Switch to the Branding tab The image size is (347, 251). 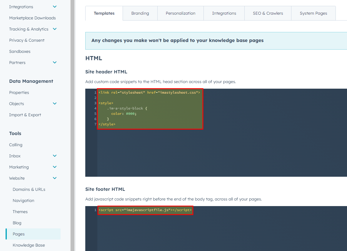tap(140, 13)
